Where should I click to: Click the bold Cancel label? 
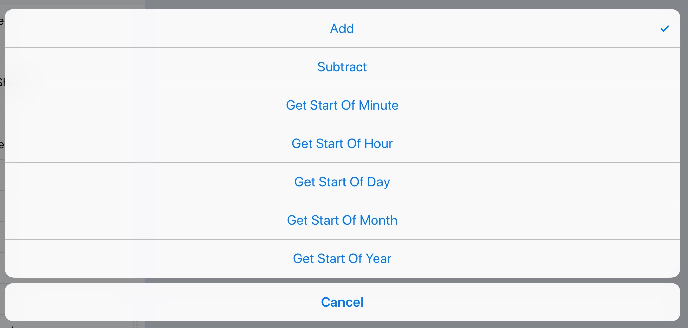coord(342,302)
